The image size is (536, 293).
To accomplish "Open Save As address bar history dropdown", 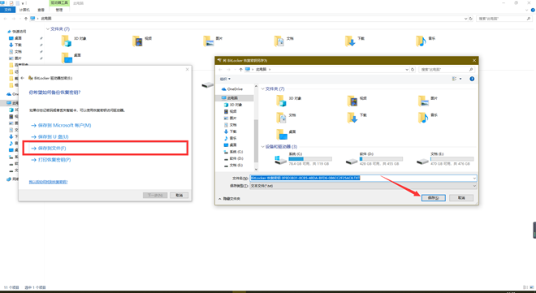I will 407,69.
